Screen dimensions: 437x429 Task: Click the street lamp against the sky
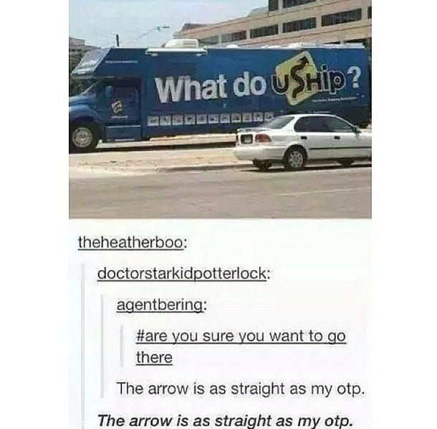163,28
